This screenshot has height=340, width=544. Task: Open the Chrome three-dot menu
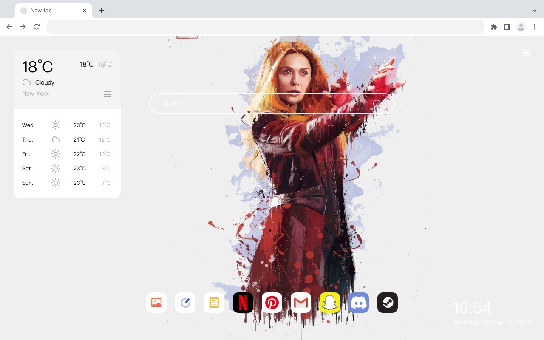pyautogui.click(x=535, y=27)
